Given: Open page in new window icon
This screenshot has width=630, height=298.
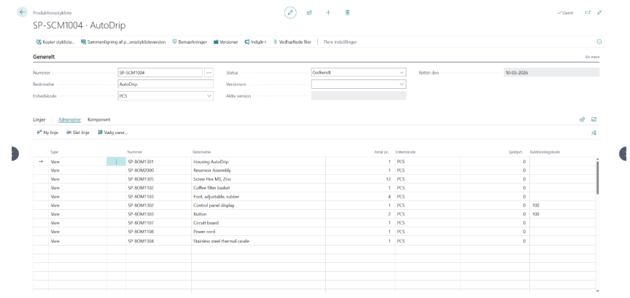Looking at the screenshot, I should (588, 12).
